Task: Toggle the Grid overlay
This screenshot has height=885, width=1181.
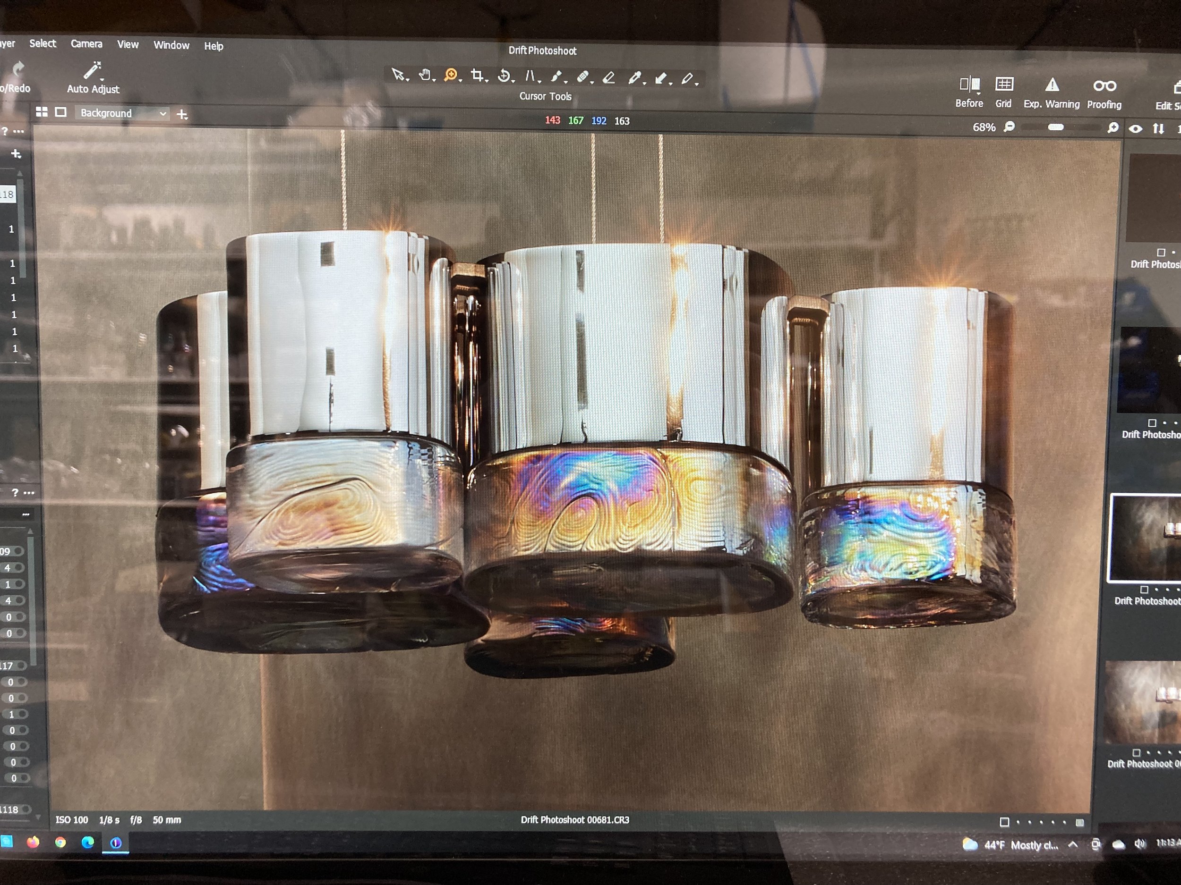Action: [x=1004, y=93]
